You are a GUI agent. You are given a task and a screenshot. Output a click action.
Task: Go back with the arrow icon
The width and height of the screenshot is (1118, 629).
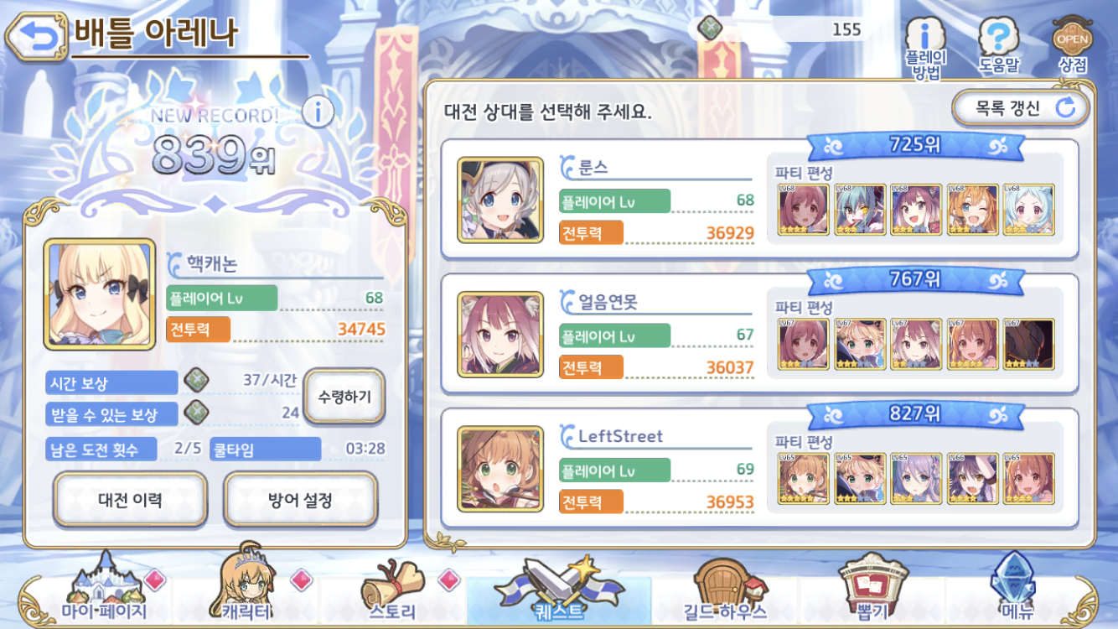(35, 35)
